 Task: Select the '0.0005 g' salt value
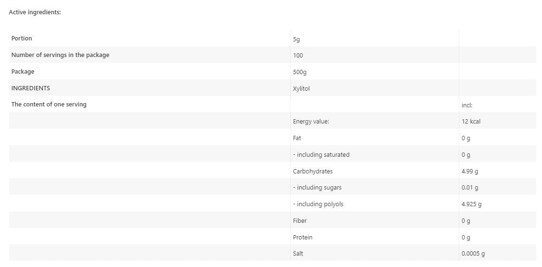tap(473, 254)
